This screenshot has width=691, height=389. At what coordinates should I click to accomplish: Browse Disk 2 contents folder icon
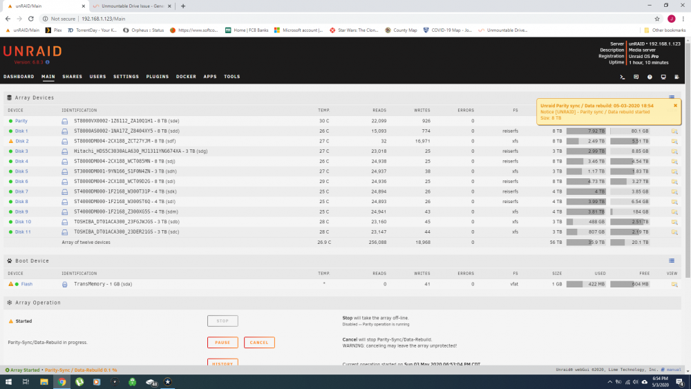pos(674,141)
